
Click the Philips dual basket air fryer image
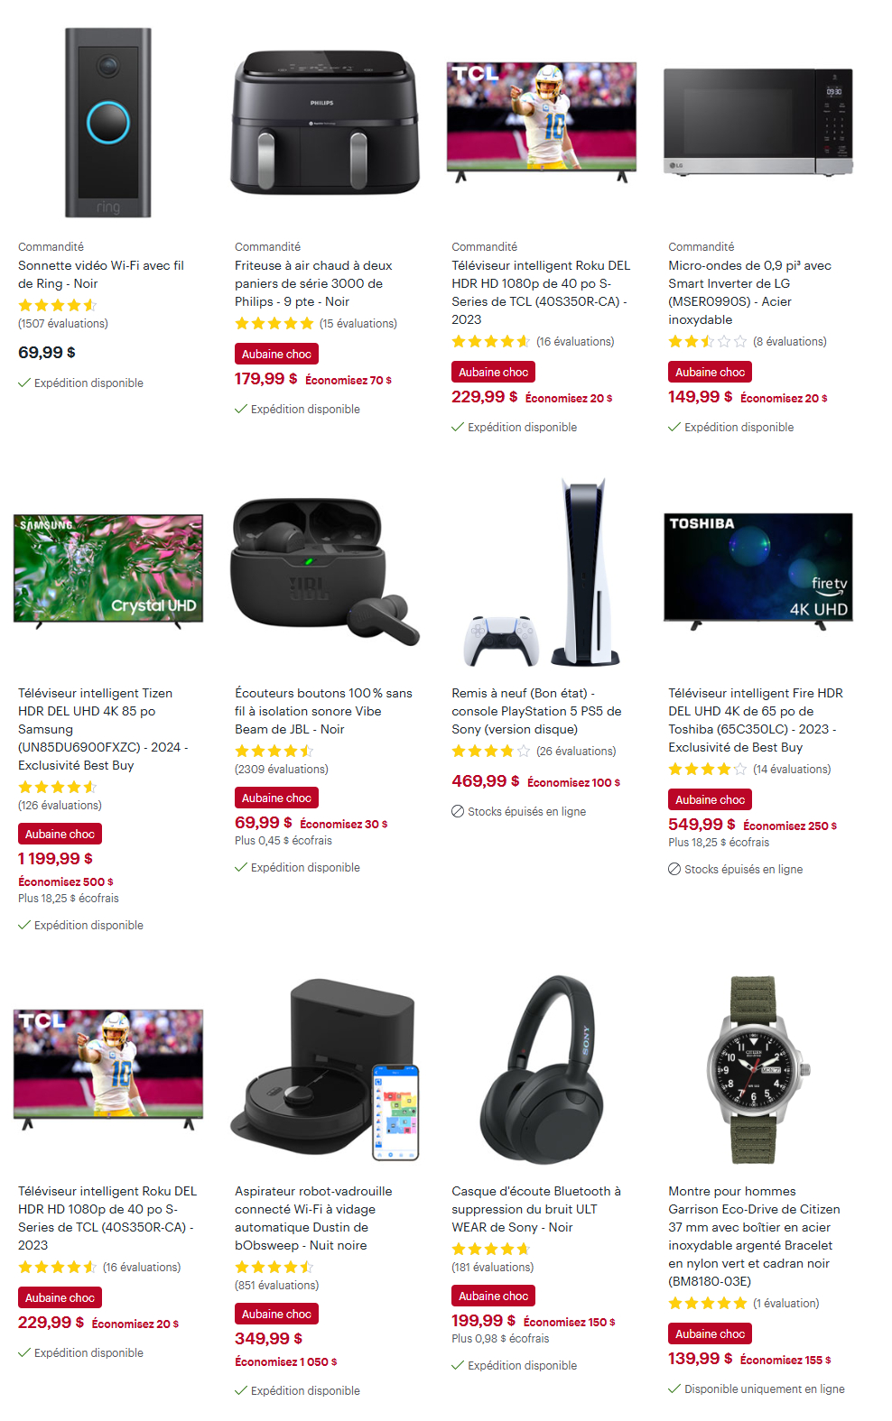click(325, 123)
